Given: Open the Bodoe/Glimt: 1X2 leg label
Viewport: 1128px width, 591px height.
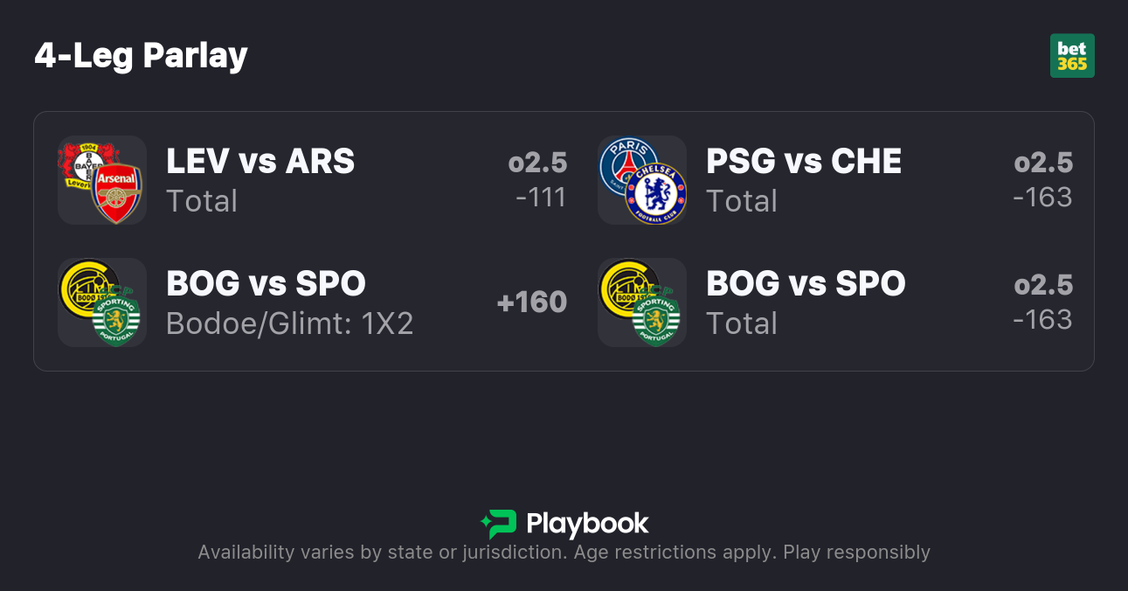Looking at the screenshot, I should click(x=289, y=323).
